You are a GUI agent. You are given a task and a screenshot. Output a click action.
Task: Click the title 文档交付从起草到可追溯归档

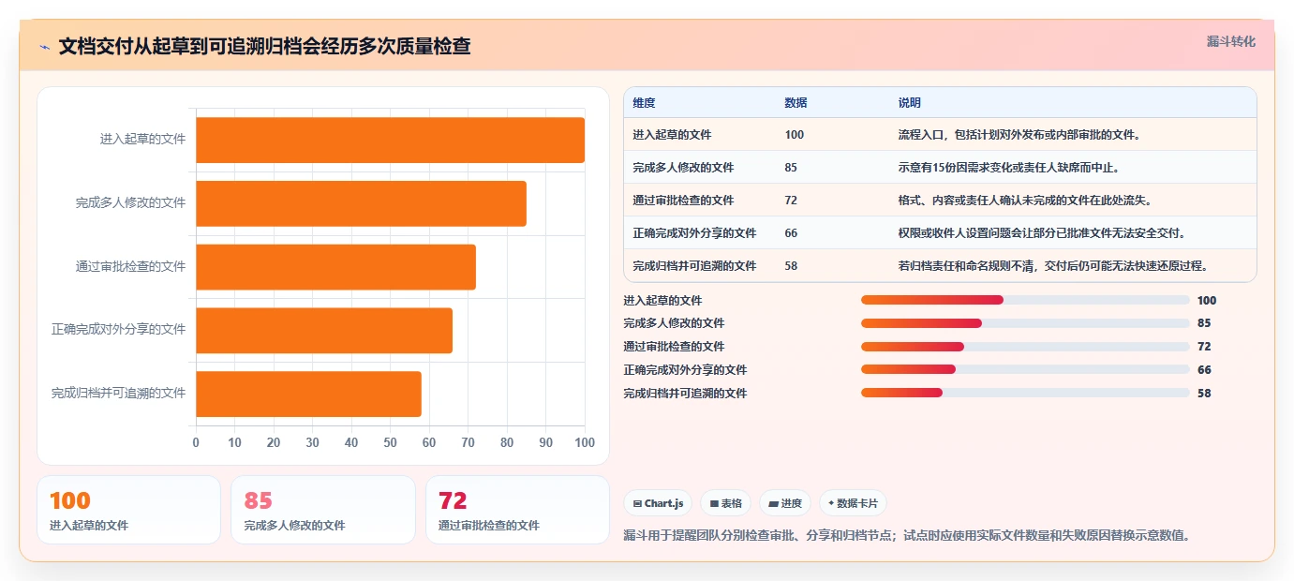[264, 46]
